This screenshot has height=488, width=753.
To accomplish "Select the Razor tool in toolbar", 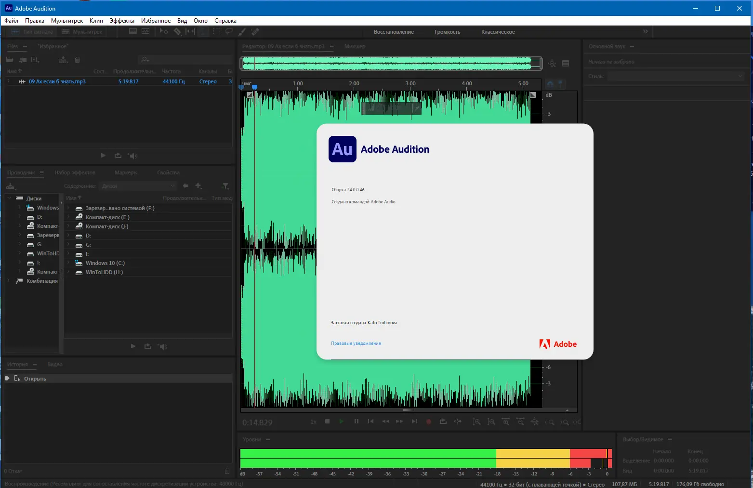I will (x=177, y=32).
